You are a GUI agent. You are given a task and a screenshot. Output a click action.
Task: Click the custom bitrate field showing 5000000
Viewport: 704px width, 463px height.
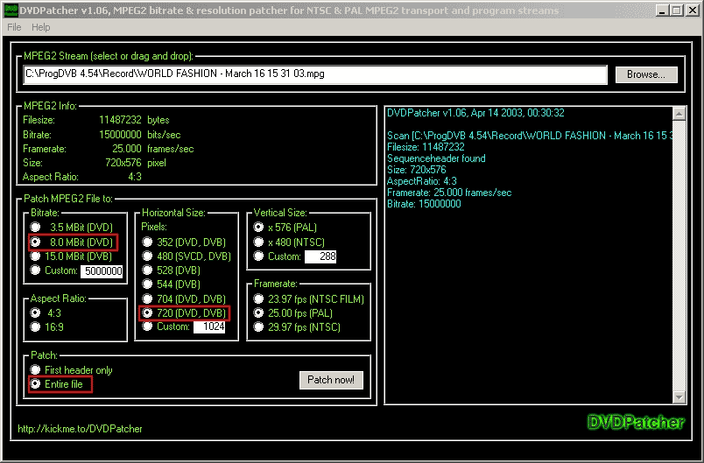click(102, 271)
